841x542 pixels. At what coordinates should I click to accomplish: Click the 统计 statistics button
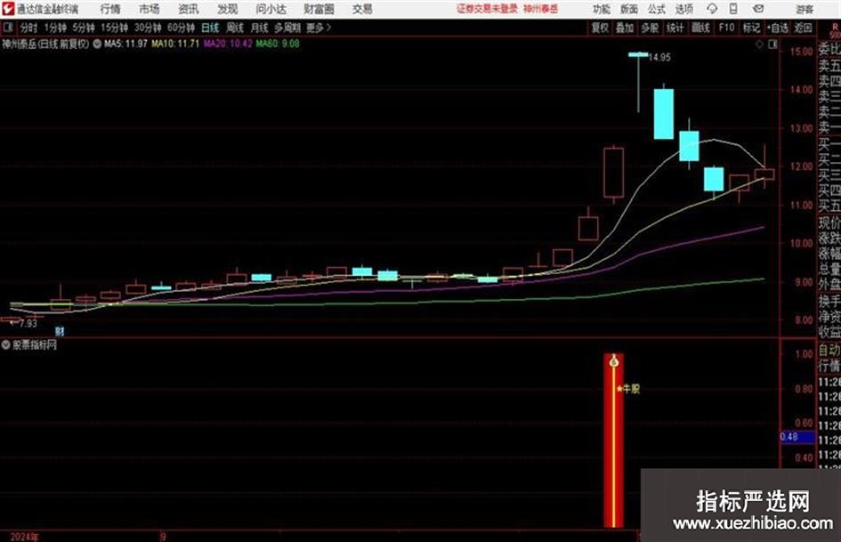pyautogui.click(x=675, y=28)
